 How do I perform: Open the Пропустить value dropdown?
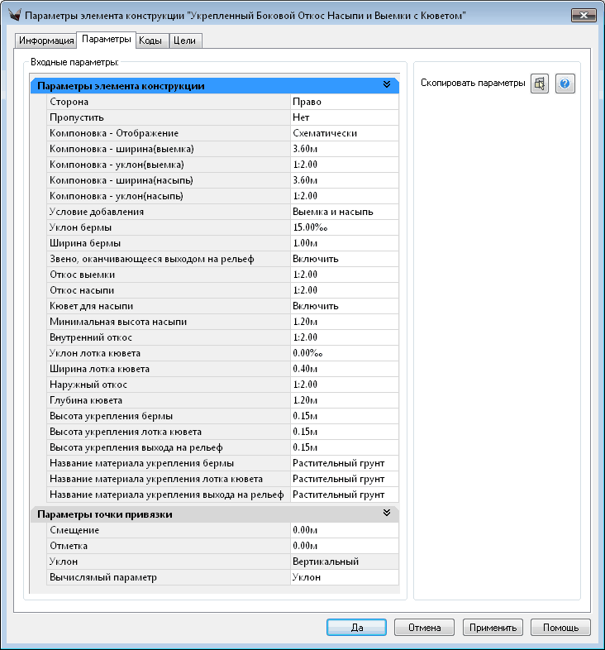[343, 117]
